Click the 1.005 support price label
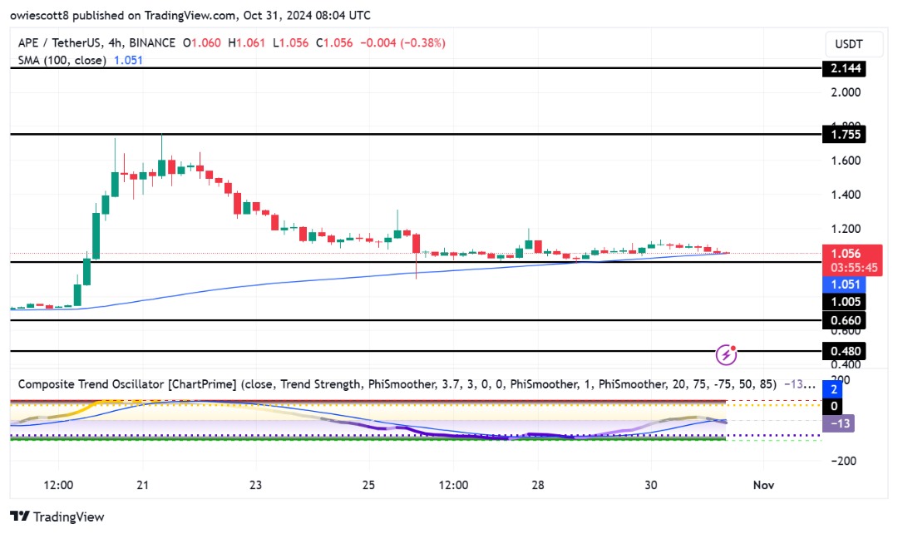Image resolution: width=898 pixels, height=534 pixels. coord(844,302)
